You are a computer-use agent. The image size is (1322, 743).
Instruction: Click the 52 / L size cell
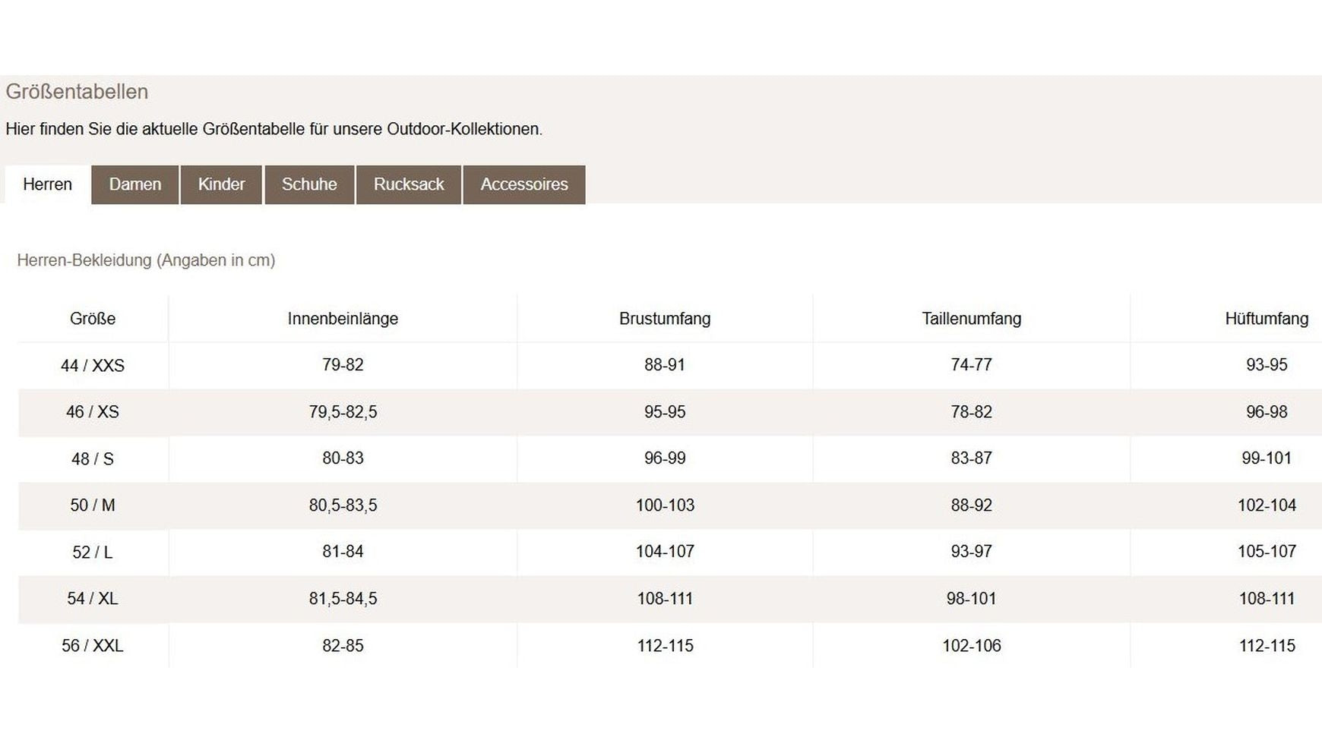point(93,553)
